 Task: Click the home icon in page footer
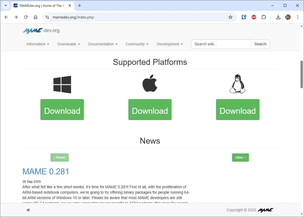(28, 210)
